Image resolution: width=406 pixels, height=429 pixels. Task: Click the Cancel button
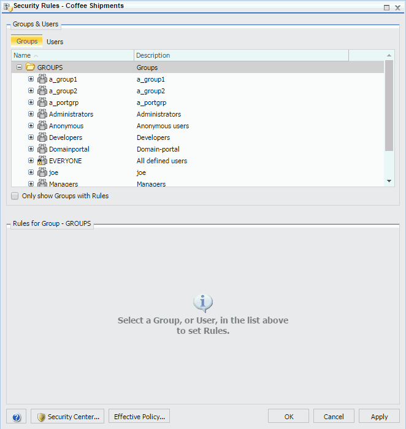(x=334, y=416)
